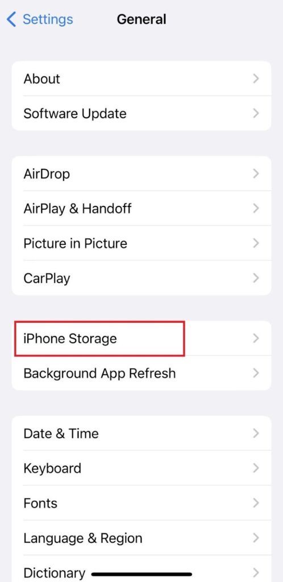Tap the home indicator bar at bottom
283x582 pixels.
[x=141, y=574]
